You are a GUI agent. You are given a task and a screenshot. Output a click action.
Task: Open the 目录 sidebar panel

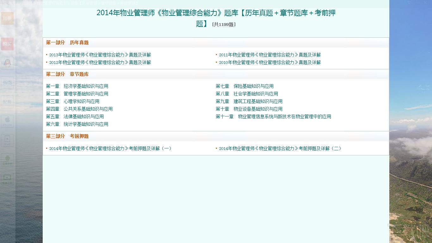(x=7, y=18)
